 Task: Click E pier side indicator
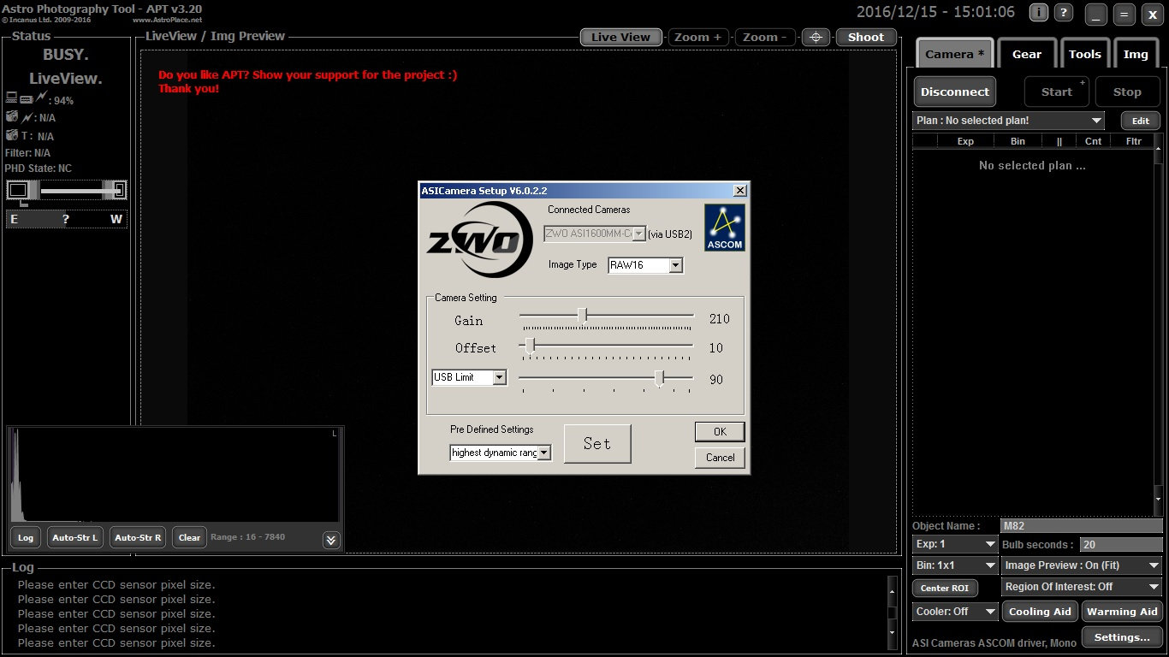tap(14, 219)
